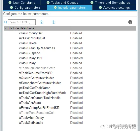Select vTaskDelayUntil parameter row
The height and width of the screenshot is (131, 140).
(31, 58)
